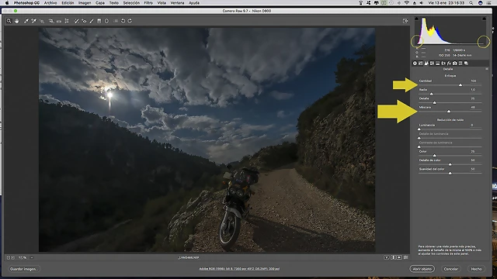Select the White Balance eyedropper tool
The image size is (497, 279).
pos(26,21)
